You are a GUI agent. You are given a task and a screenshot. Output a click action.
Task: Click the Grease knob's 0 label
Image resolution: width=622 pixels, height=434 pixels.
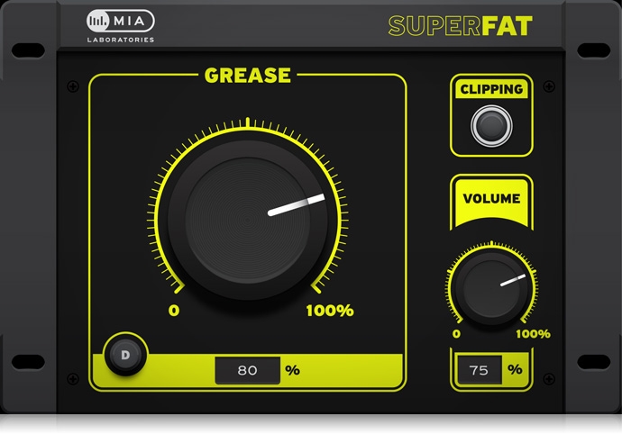(174, 311)
